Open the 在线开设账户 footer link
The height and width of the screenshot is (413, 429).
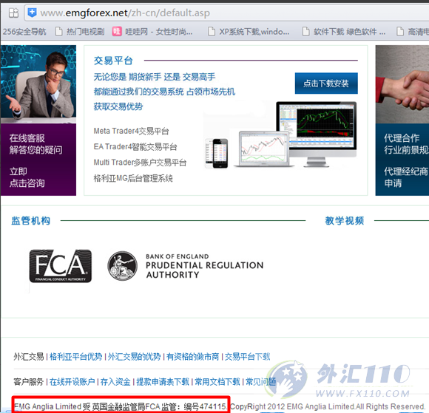coord(72,381)
